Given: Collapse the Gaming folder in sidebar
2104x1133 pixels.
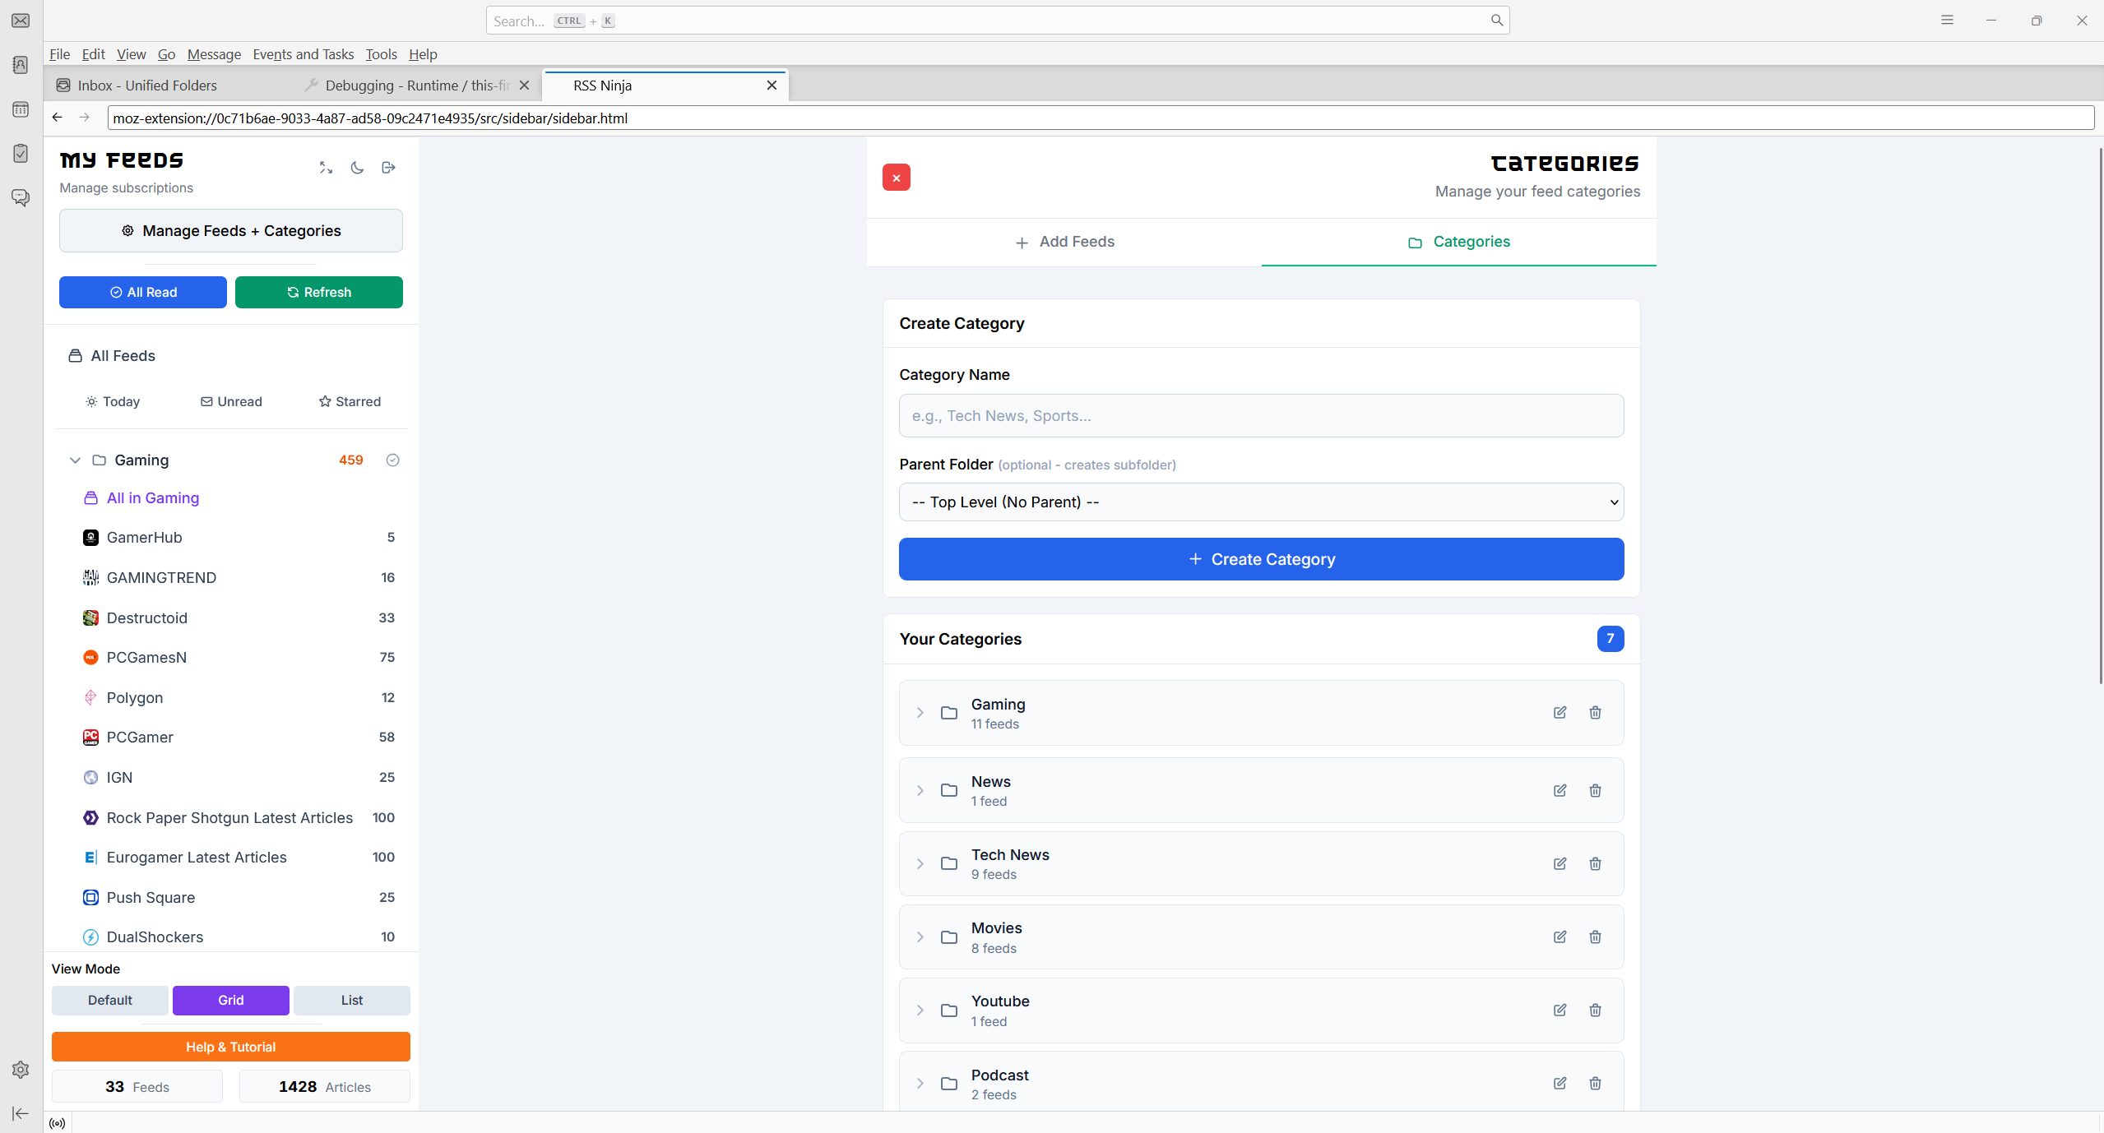Looking at the screenshot, I should coord(75,460).
